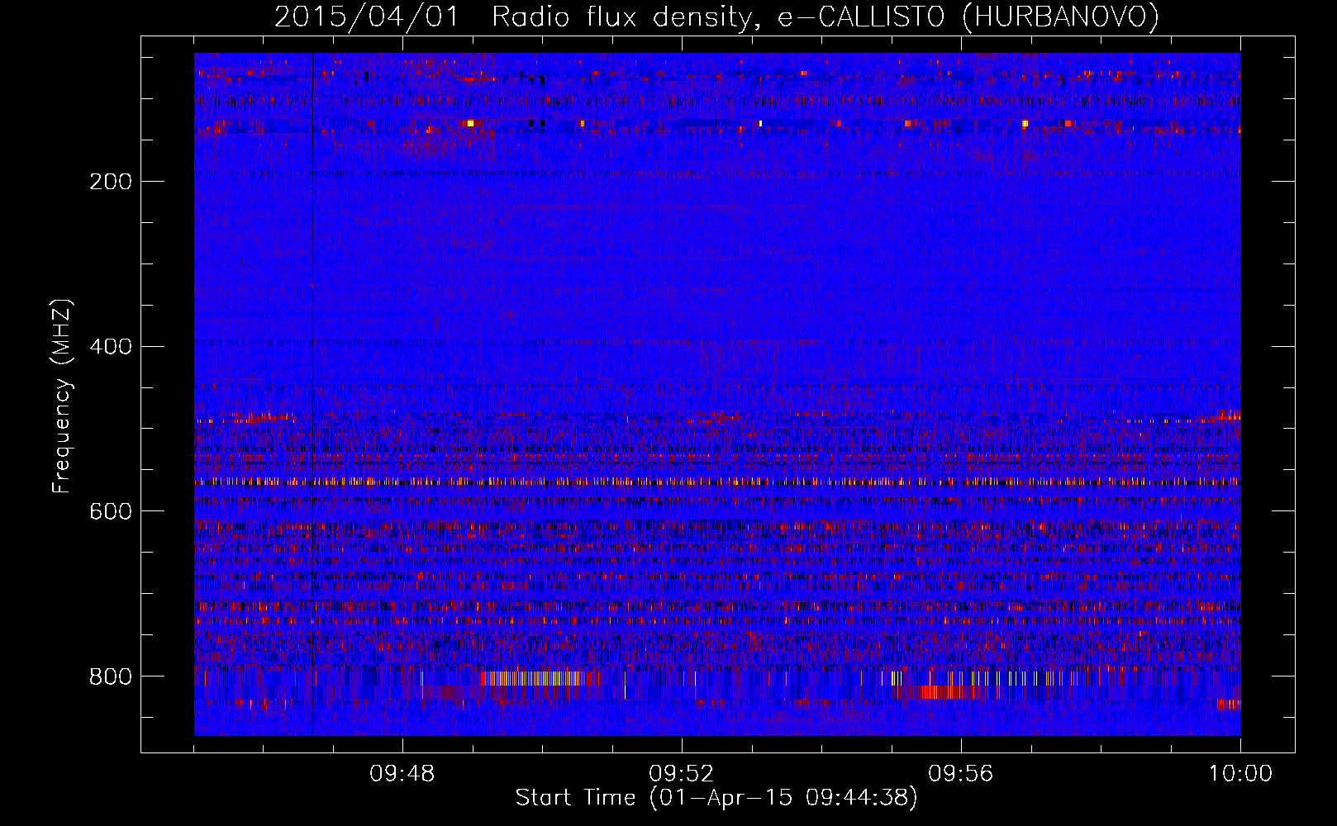
Task: Click the 09:52 time tick label
Action: pos(682,774)
